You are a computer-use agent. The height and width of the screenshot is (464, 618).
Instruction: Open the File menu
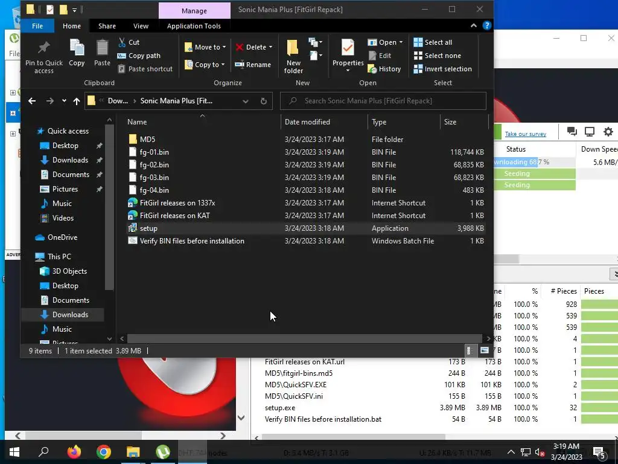[x=37, y=25]
